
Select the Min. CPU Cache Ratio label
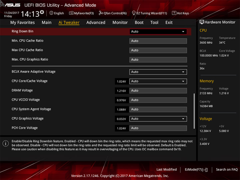tap(28, 41)
